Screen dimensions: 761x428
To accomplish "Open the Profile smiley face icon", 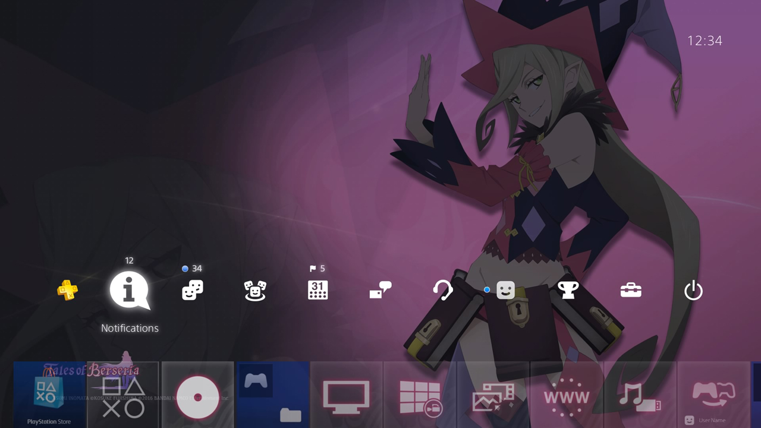I will click(506, 290).
